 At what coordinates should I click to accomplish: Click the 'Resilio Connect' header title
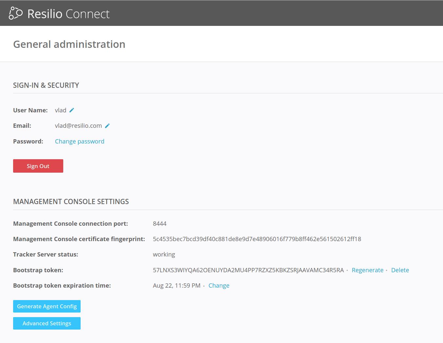(x=68, y=14)
